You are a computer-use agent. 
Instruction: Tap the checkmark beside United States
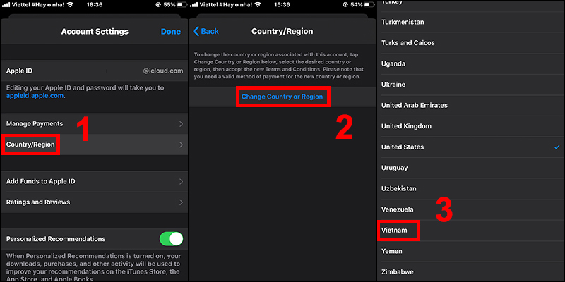click(557, 147)
